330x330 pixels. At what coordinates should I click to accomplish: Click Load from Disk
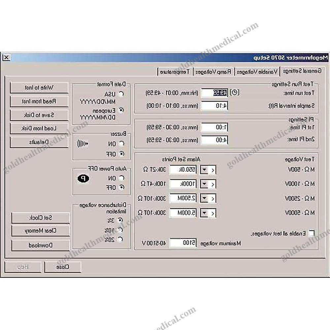(x=39, y=128)
